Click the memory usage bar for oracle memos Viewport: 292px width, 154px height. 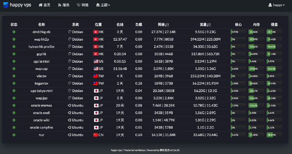255,105
